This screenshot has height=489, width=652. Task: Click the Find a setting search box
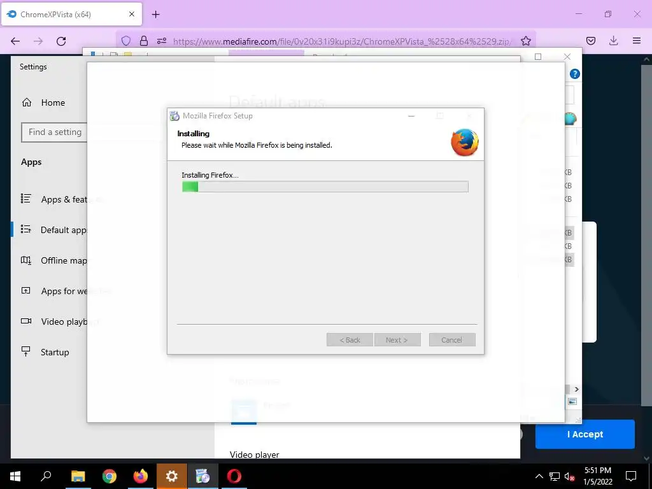coord(55,132)
